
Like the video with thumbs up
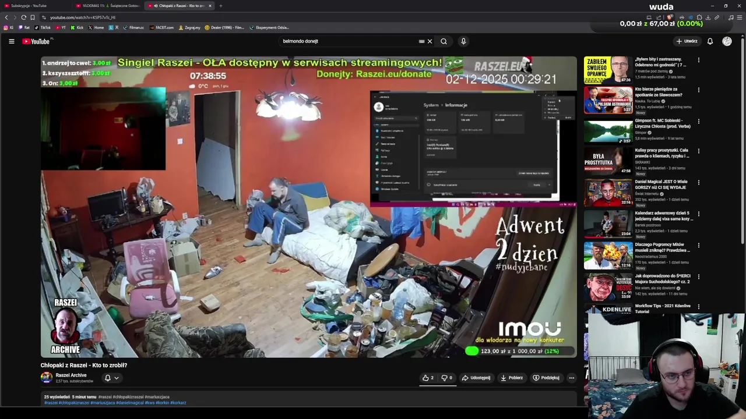pyautogui.click(x=428, y=378)
